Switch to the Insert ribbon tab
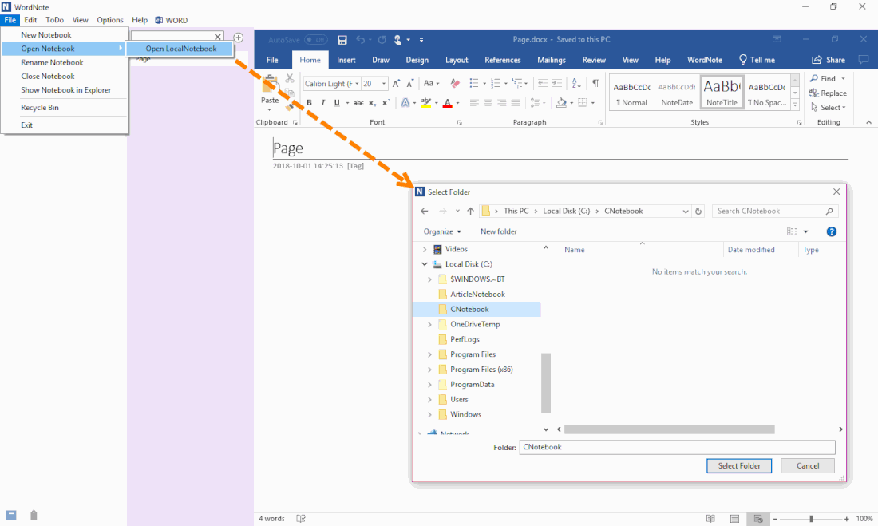Image resolution: width=878 pixels, height=526 pixels. coord(346,60)
